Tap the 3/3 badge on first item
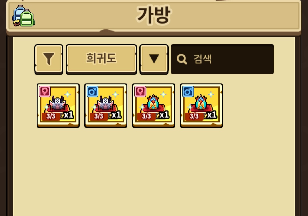This screenshot has height=216, width=308. 51,116
